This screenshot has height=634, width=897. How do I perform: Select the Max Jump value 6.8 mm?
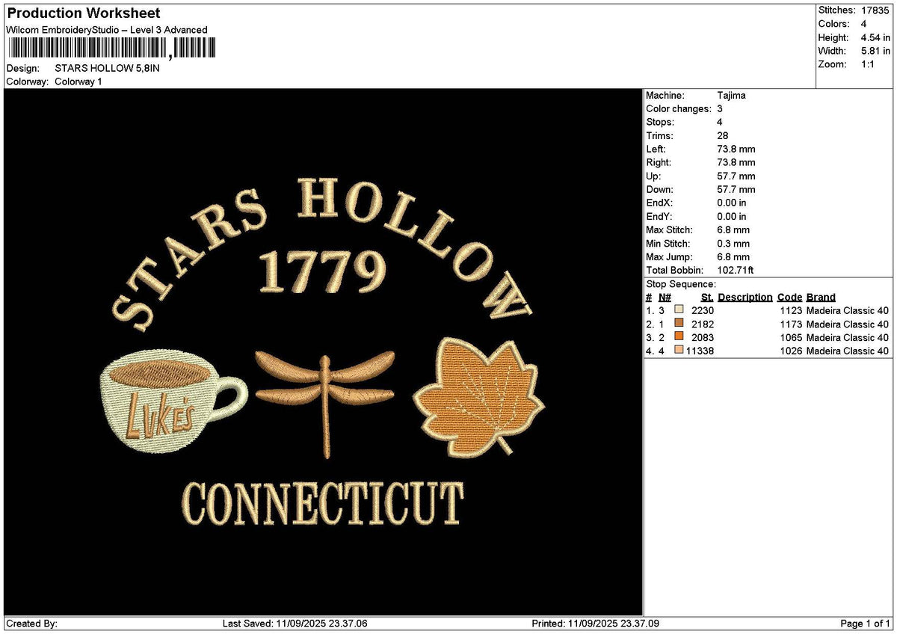(733, 256)
